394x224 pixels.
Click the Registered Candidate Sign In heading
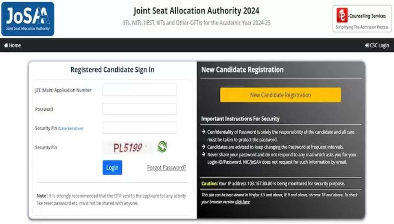[x=112, y=70]
